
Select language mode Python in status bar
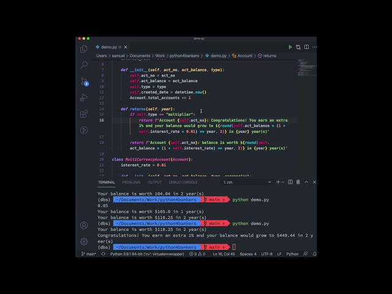pyautogui.click(x=292, y=254)
